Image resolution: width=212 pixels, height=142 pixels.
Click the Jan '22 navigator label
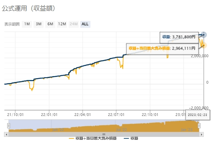coord(58,130)
